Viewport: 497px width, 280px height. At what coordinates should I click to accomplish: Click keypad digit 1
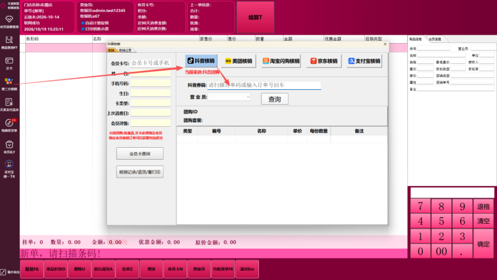tap(420, 236)
